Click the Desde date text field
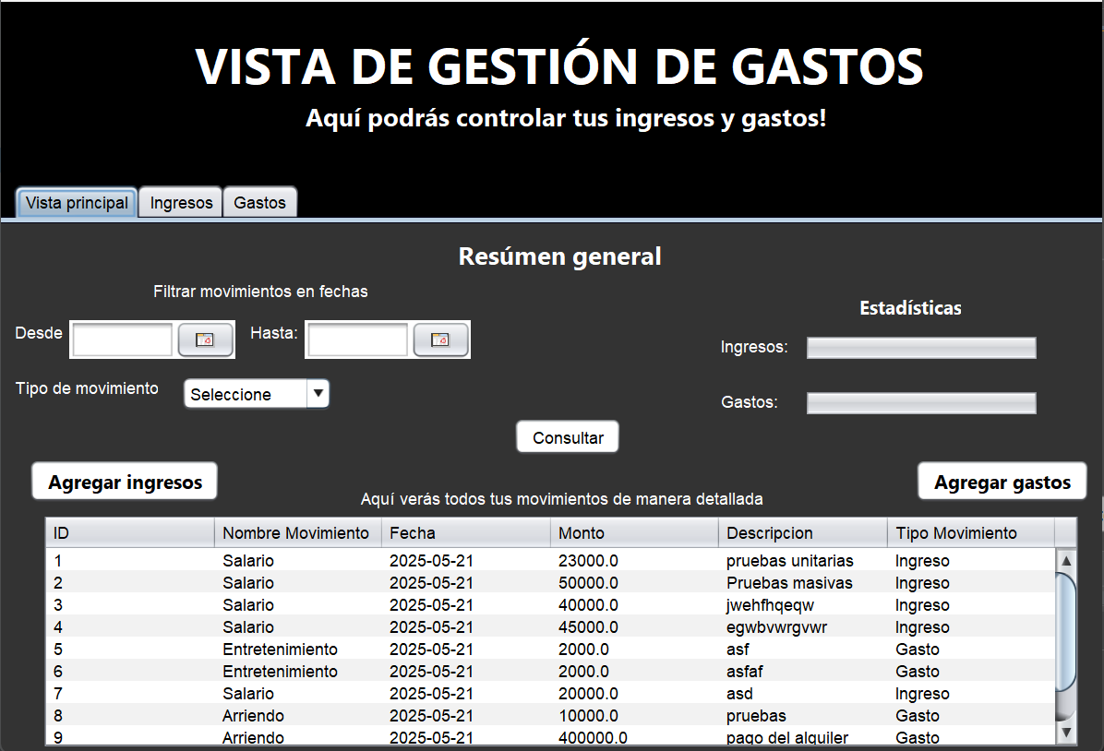 click(123, 340)
